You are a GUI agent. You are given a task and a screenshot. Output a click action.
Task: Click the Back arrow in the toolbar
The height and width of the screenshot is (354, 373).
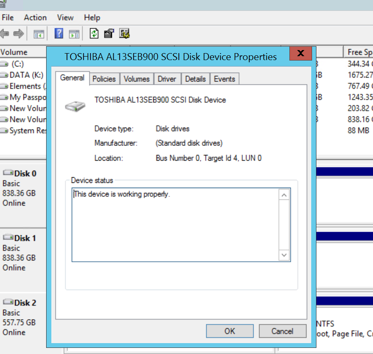point(5,34)
